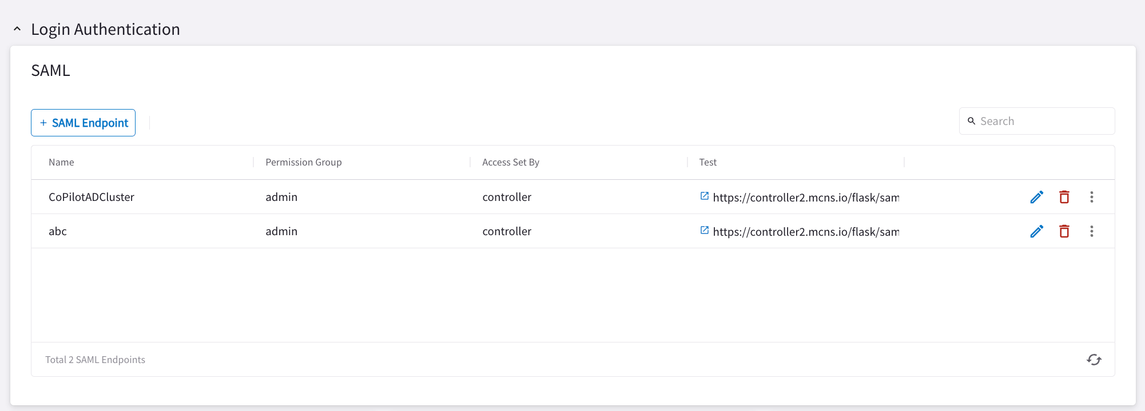Sort by the Name column header
The height and width of the screenshot is (411, 1145).
point(61,162)
